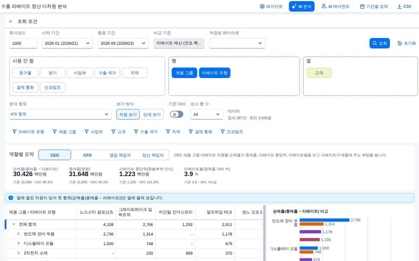Open the 제품 그룹 filter funnel icon

point(54,132)
